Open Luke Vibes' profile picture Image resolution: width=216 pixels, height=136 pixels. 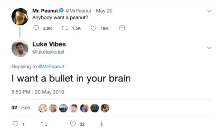(20, 49)
